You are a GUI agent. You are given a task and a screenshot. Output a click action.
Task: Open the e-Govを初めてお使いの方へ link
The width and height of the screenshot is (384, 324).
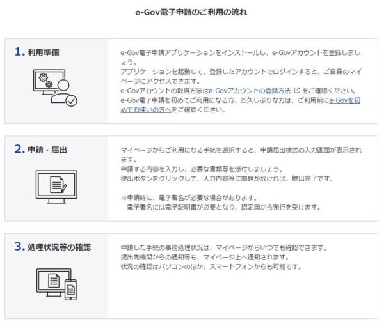(344, 100)
